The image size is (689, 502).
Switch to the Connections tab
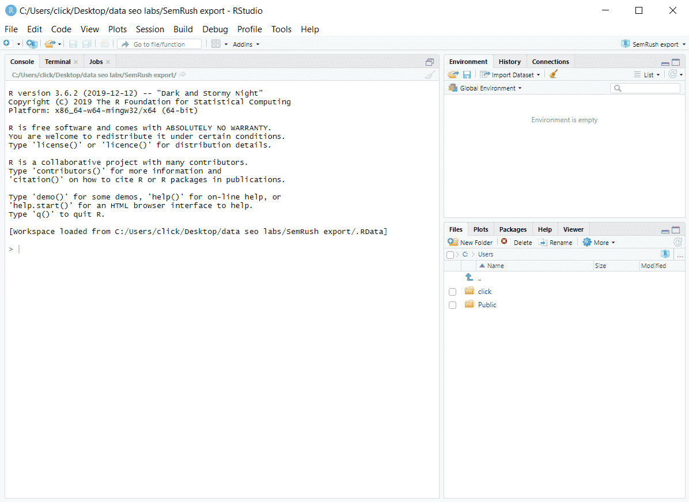click(x=550, y=62)
